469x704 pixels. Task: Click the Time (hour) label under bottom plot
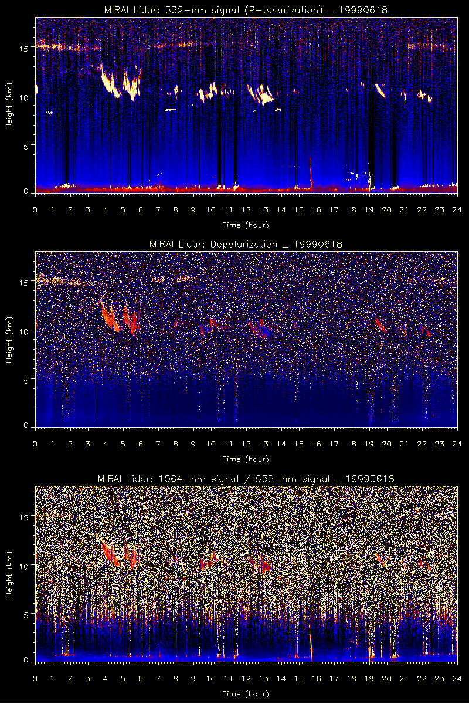(246, 693)
